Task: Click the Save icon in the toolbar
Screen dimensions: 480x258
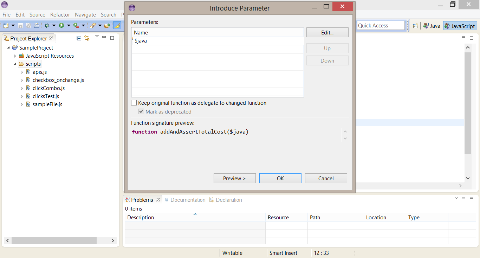Action: tap(20, 25)
